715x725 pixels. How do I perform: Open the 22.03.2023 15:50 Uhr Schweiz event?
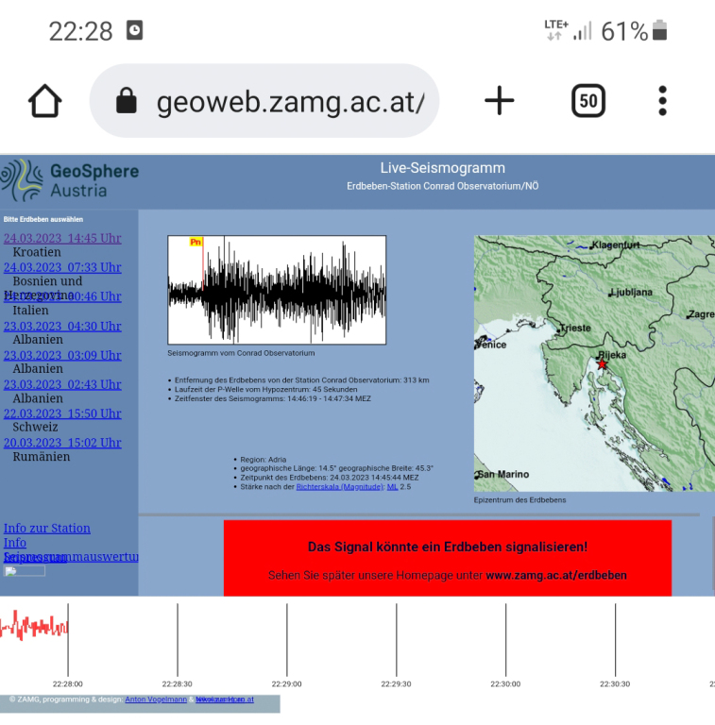(62, 413)
